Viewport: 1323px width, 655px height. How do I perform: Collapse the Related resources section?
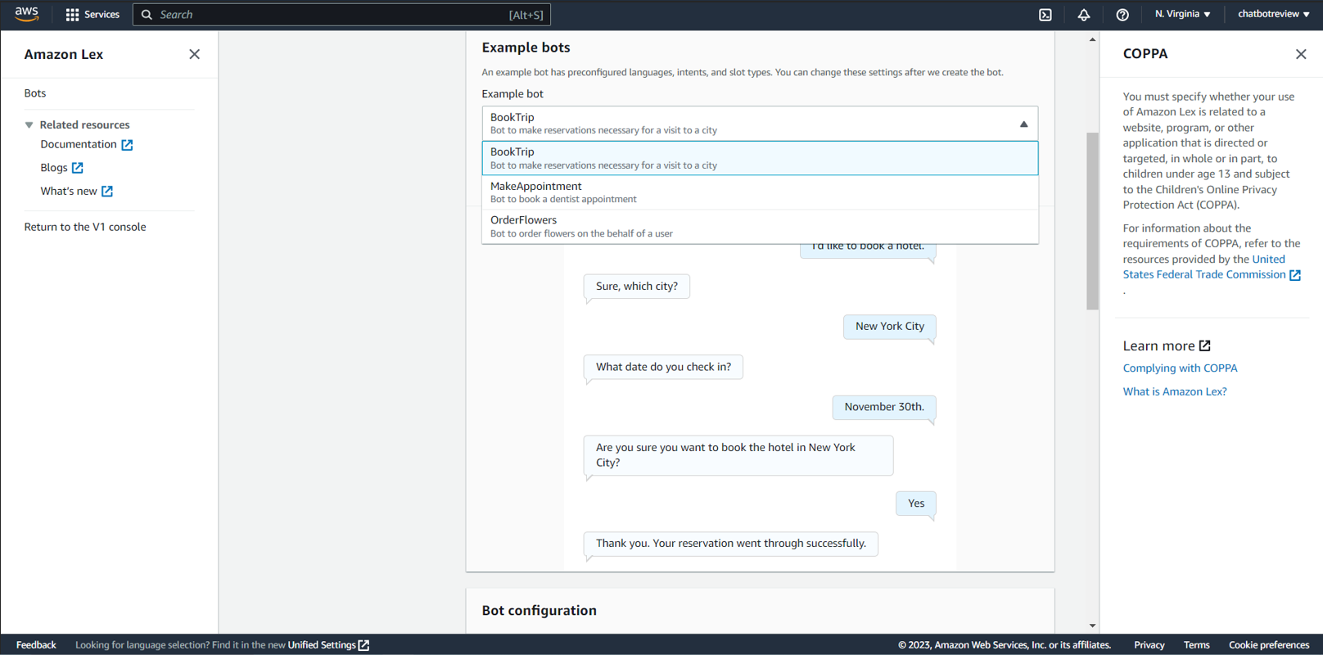click(x=29, y=125)
